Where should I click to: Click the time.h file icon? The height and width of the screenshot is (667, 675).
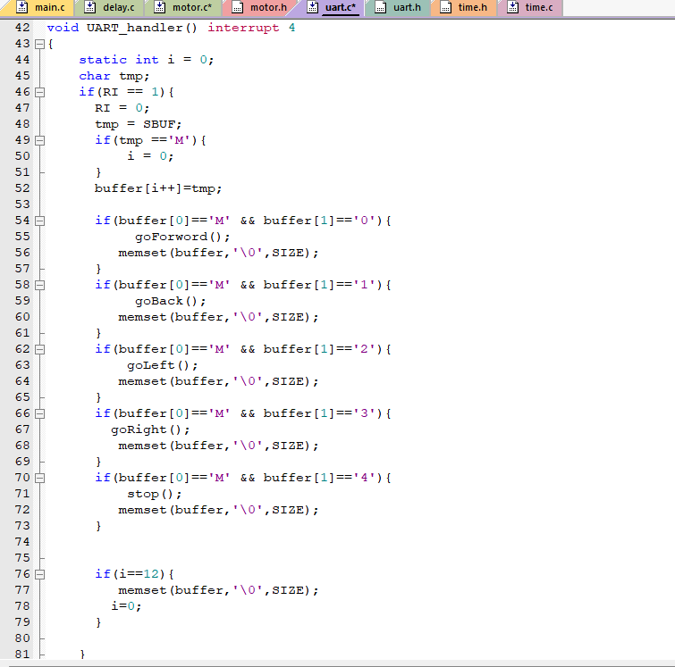click(445, 7)
